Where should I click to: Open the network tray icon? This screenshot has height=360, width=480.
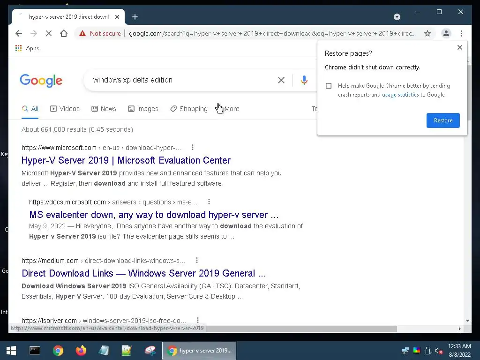[x=405, y=351]
